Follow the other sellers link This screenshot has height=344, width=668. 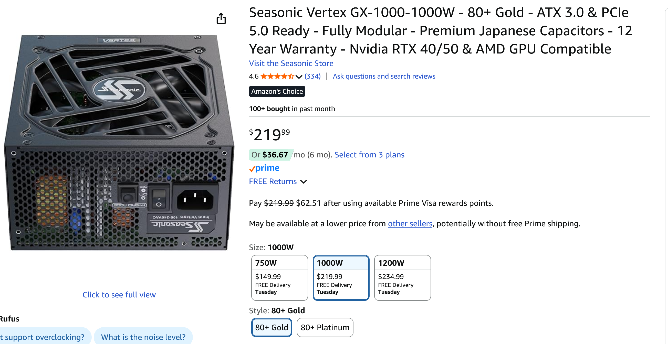[x=410, y=223]
